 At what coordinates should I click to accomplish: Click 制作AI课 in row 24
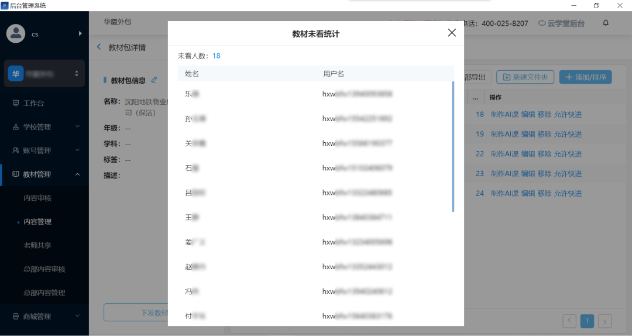pos(504,194)
